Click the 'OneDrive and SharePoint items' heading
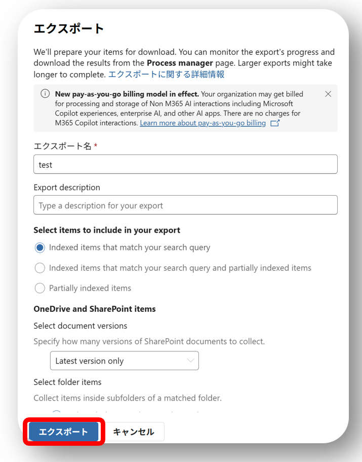The height and width of the screenshot is (462, 362). coord(95,309)
